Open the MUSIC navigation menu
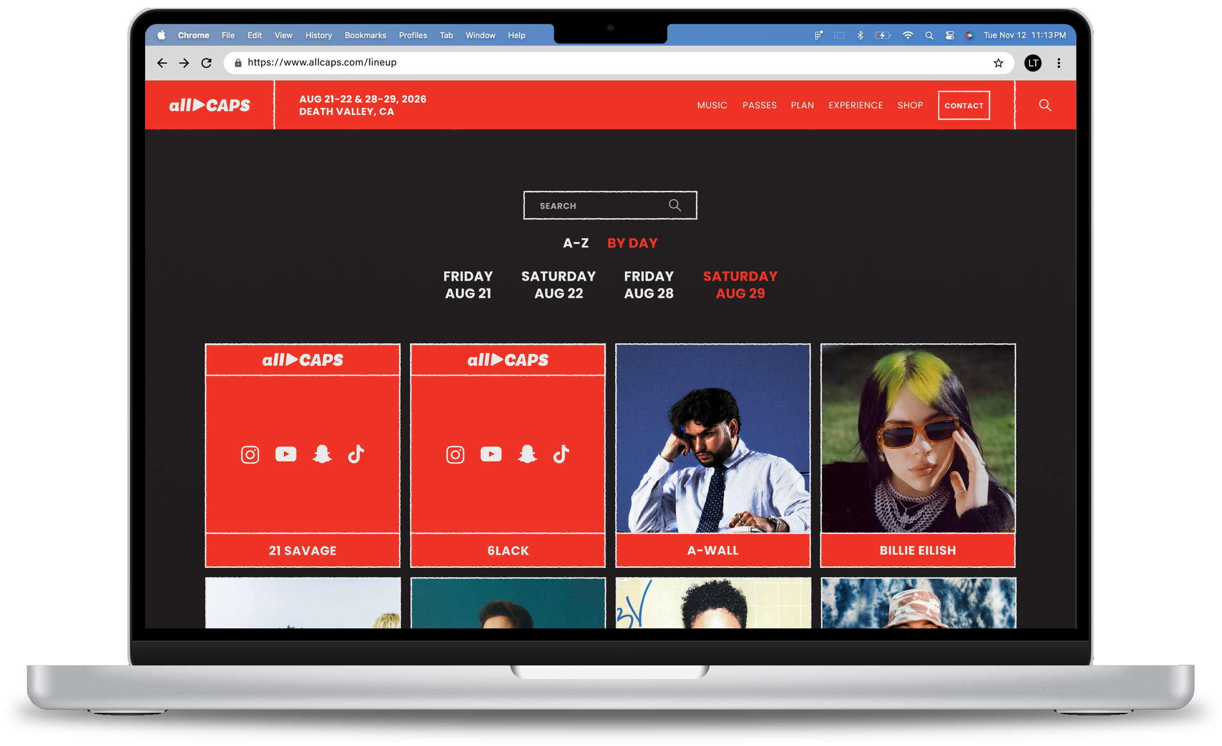 (x=712, y=105)
